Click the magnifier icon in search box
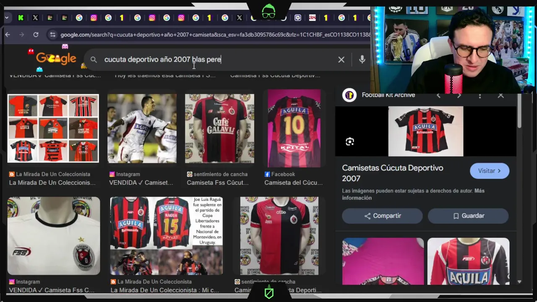This screenshot has height=302, width=537. (x=94, y=60)
